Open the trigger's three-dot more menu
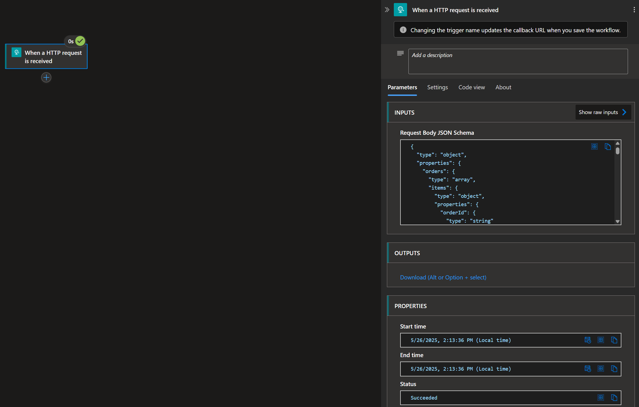Screen dimensions: 639x407 click(634, 10)
